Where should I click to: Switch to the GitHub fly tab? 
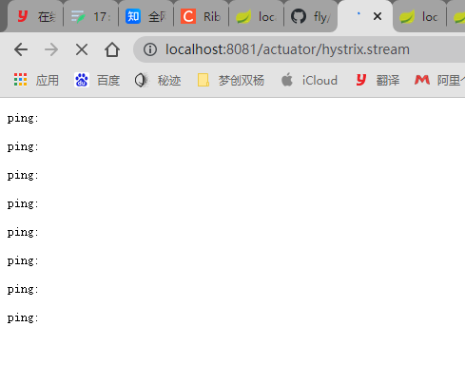[311, 16]
